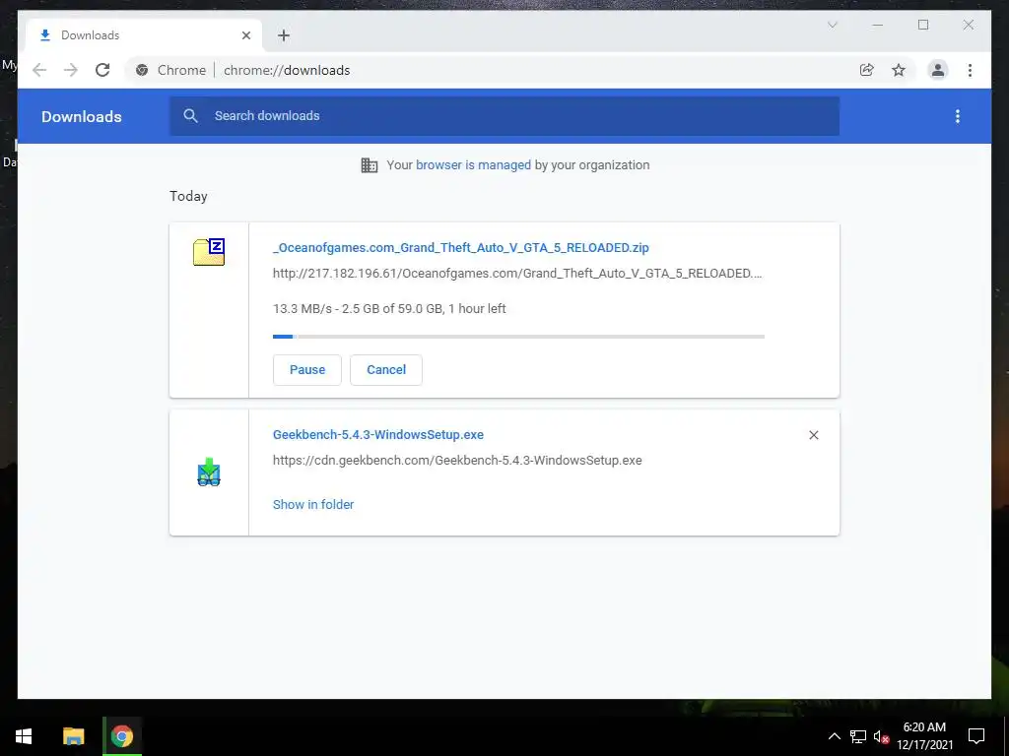Click the Geekbench cdn.geekbench.com URL text
Image resolution: width=1009 pixels, height=756 pixels.
pyautogui.click(x=457, y=461)
